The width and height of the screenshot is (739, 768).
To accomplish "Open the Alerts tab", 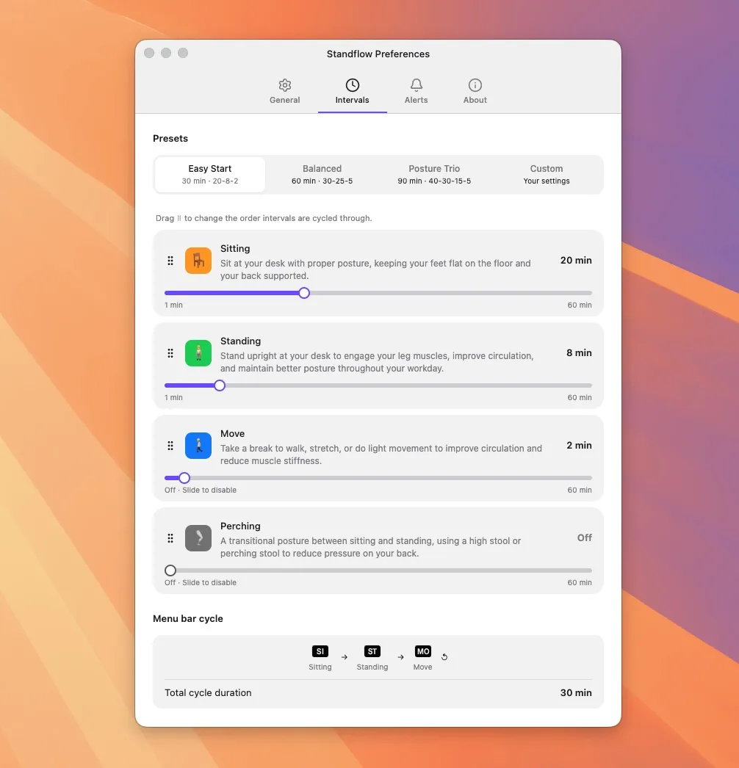I will [416, 92].
